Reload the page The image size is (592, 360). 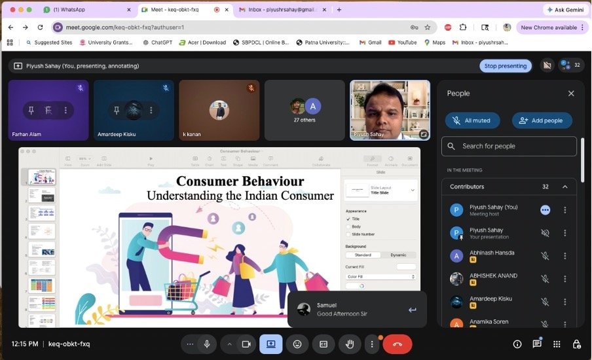(x=40, y=27)
